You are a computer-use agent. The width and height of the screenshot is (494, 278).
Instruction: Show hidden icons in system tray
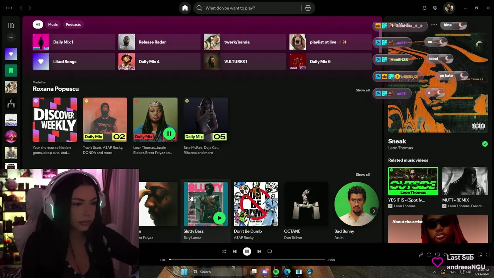coord(435,272)
